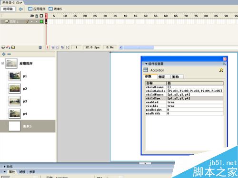Select the 应用程序 screen thumbnail
Viewport: 238px width, 178px height.
coord(11,63)
